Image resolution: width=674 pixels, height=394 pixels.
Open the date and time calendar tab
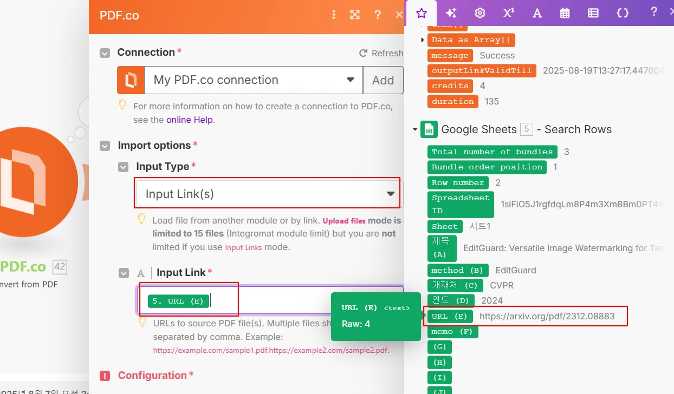click(565, 13)
